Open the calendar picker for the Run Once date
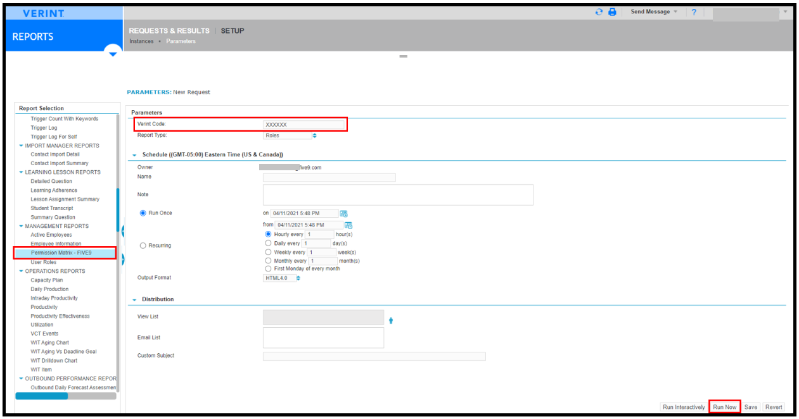The image size is (799, 419). coord(344,213)
